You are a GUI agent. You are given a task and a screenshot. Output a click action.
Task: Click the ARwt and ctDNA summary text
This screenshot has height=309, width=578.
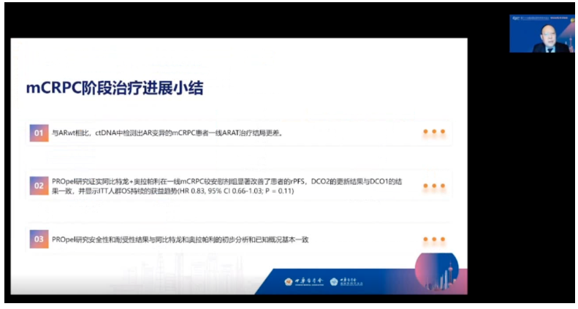pyautogui.click(x=167, y=133)
